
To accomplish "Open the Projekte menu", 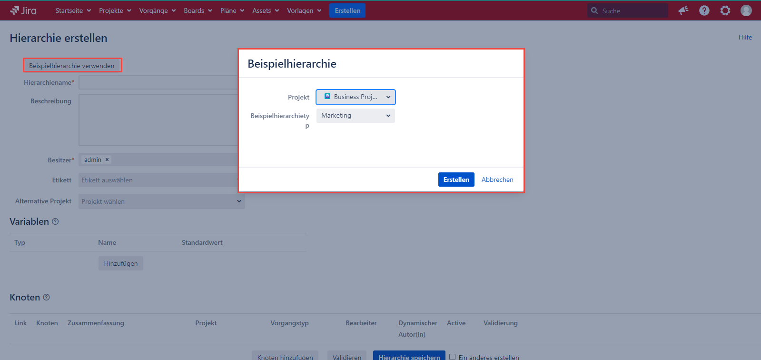I will (115, 10).
